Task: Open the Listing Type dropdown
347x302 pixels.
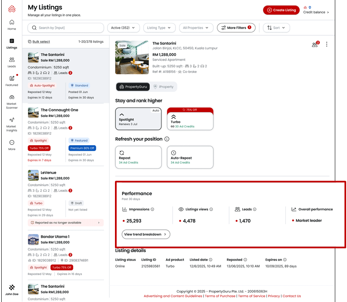Action: [159, 28]
